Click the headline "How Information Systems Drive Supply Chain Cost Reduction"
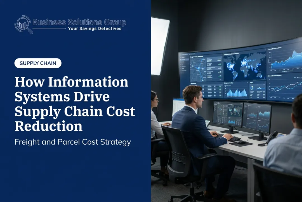 click(x=75, y=104)
